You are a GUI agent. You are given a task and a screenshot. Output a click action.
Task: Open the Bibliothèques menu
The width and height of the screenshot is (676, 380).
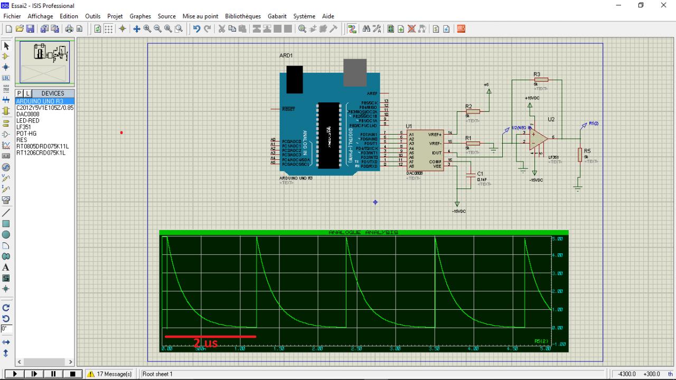(243, 16)
